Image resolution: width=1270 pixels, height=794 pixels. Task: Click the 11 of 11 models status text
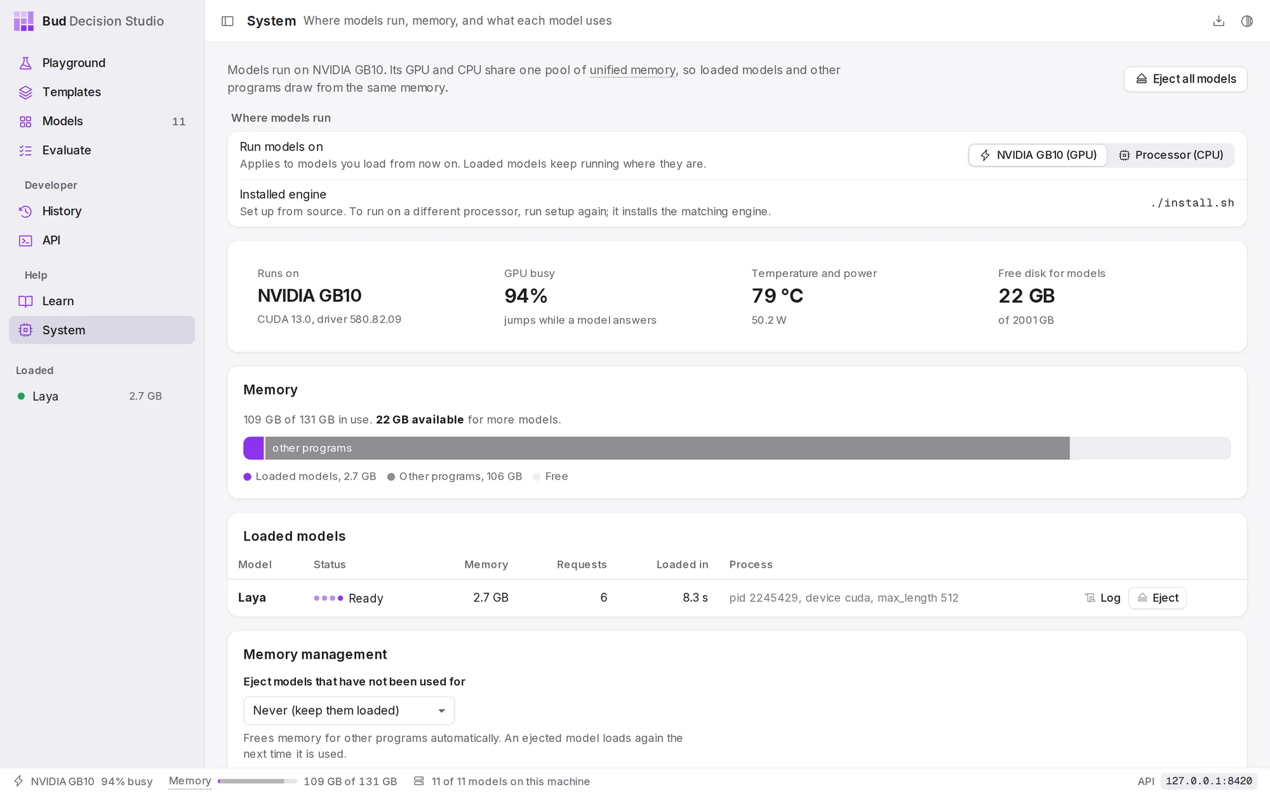coord(511,781)
